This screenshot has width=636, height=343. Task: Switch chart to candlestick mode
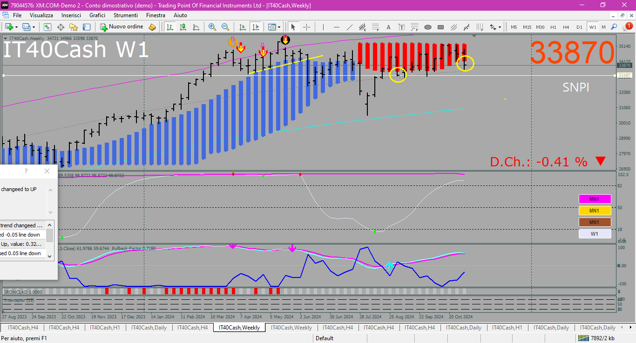183,27
